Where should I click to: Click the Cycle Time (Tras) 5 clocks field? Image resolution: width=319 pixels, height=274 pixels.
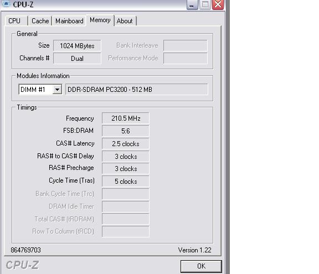point(126,182)
